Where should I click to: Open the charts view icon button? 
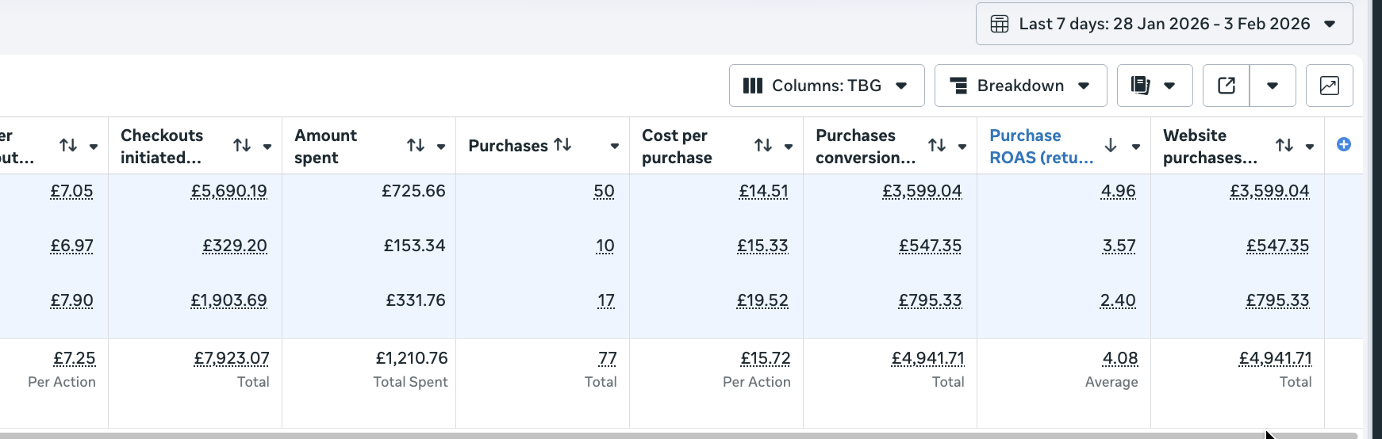[x=1329, y=86]
